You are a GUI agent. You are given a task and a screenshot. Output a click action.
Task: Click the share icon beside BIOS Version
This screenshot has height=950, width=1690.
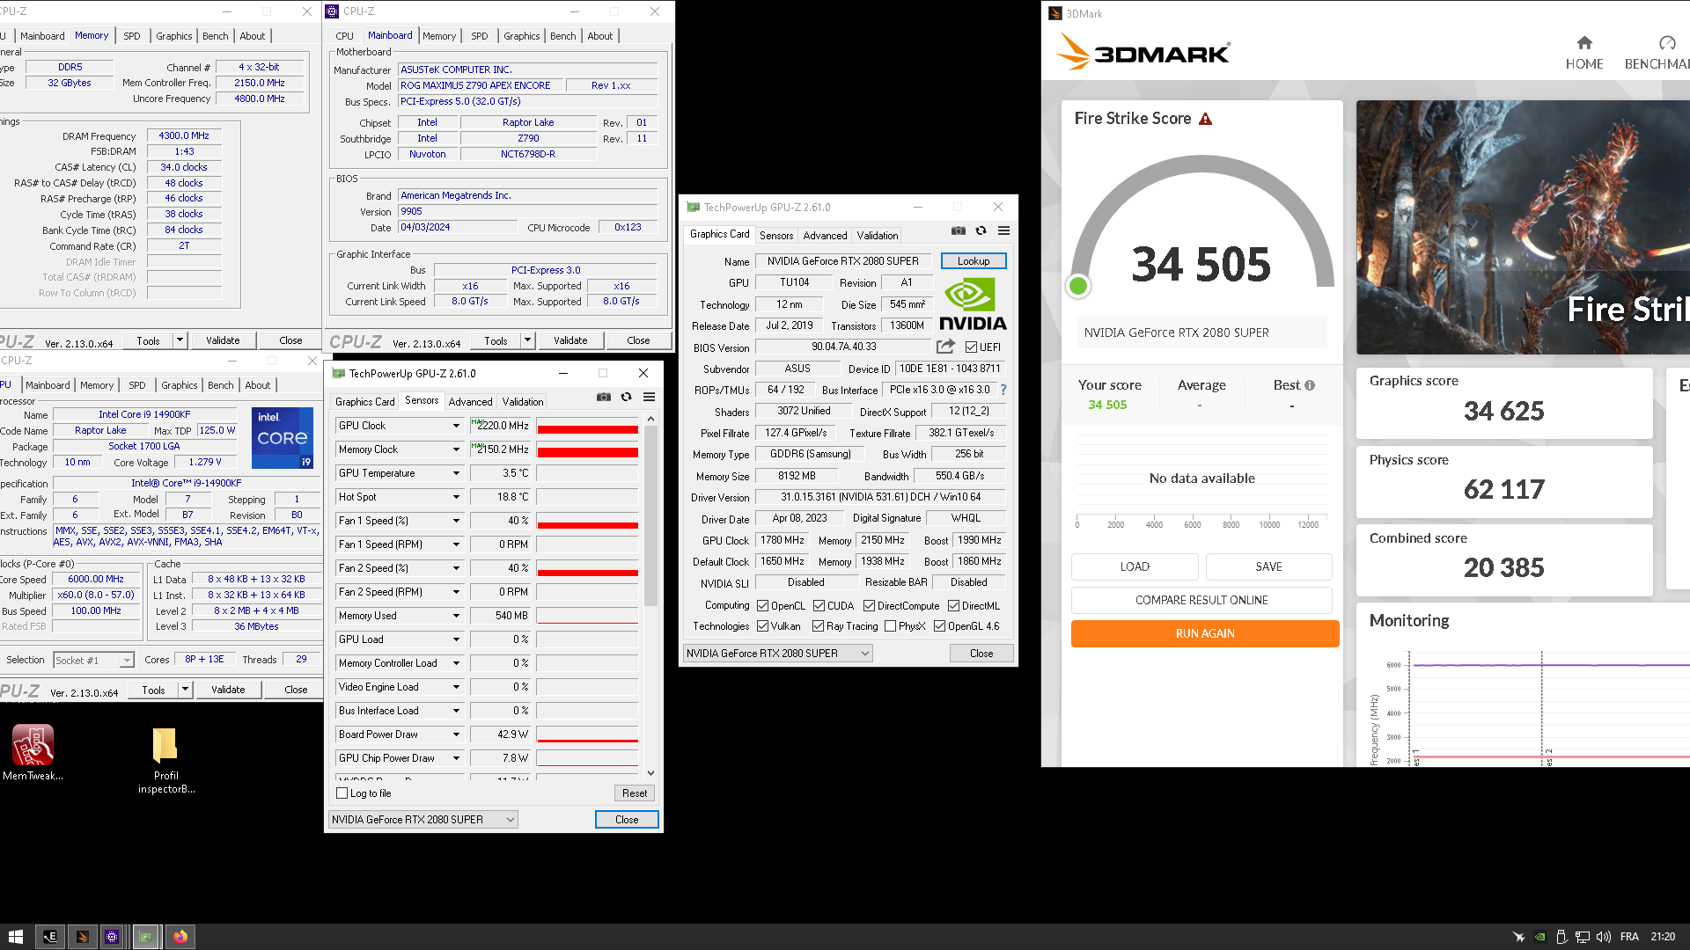(x=945, y=347)
